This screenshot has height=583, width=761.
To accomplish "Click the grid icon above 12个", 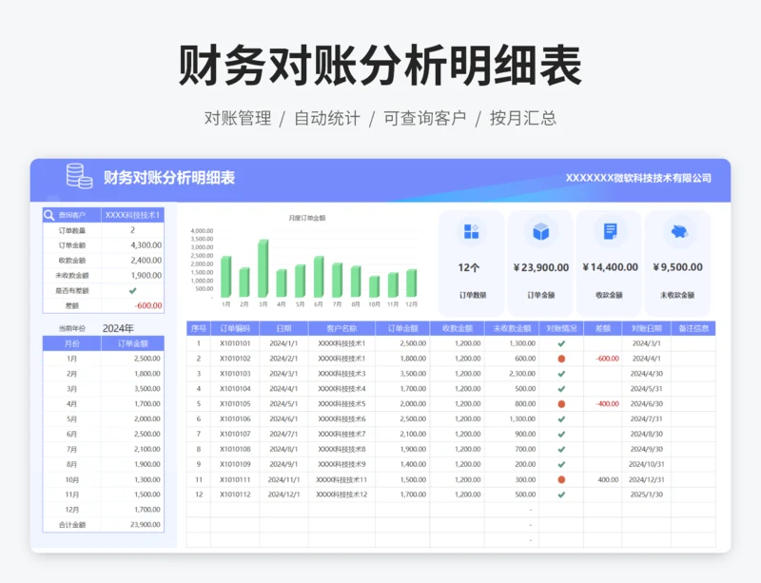I will [x=471, y=231].
